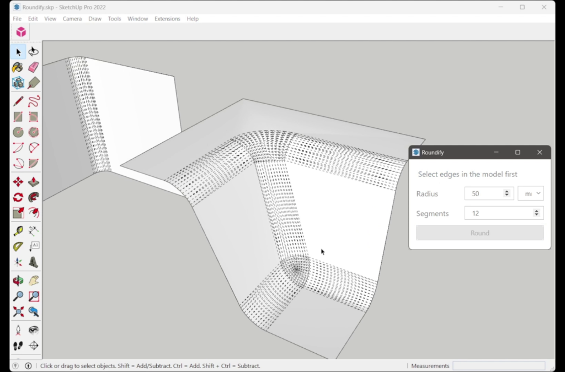The image size is (565, 372).
Task: Open the Extensions menu
Action: coord(167,19)
